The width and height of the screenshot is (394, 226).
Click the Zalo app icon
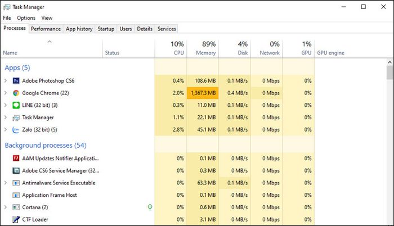[x=16, y=129]
